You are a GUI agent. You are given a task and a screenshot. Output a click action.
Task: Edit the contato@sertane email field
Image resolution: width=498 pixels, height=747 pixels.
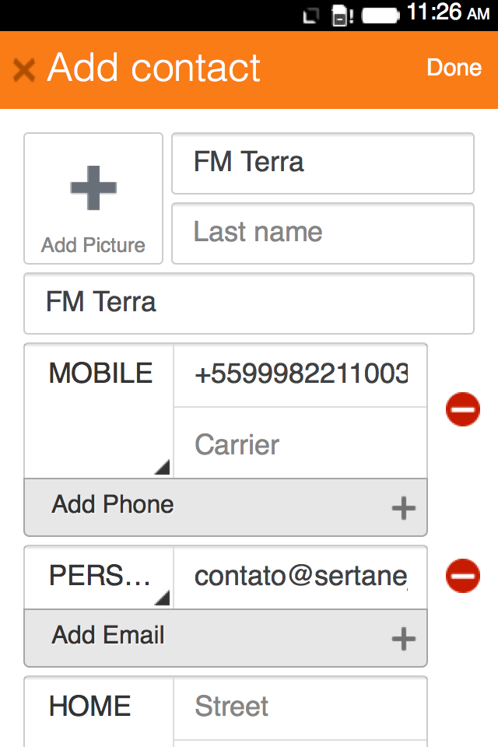(x=300, y=577)
